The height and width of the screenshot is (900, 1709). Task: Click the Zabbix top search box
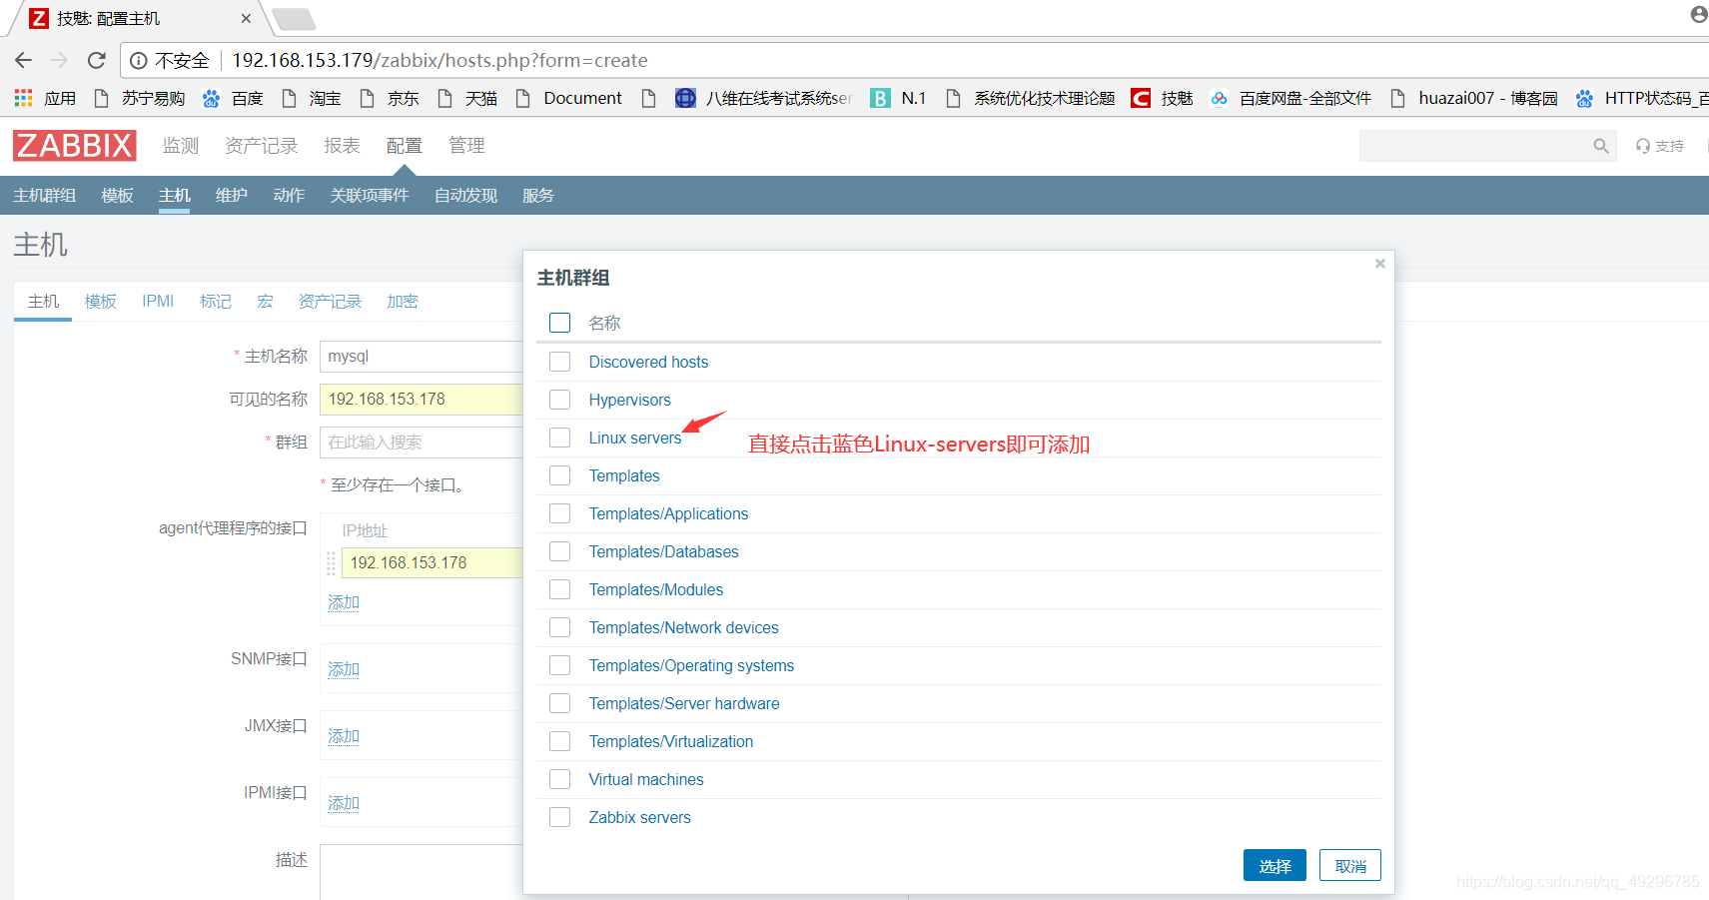pyautogui.click(x=1487, y=146)
